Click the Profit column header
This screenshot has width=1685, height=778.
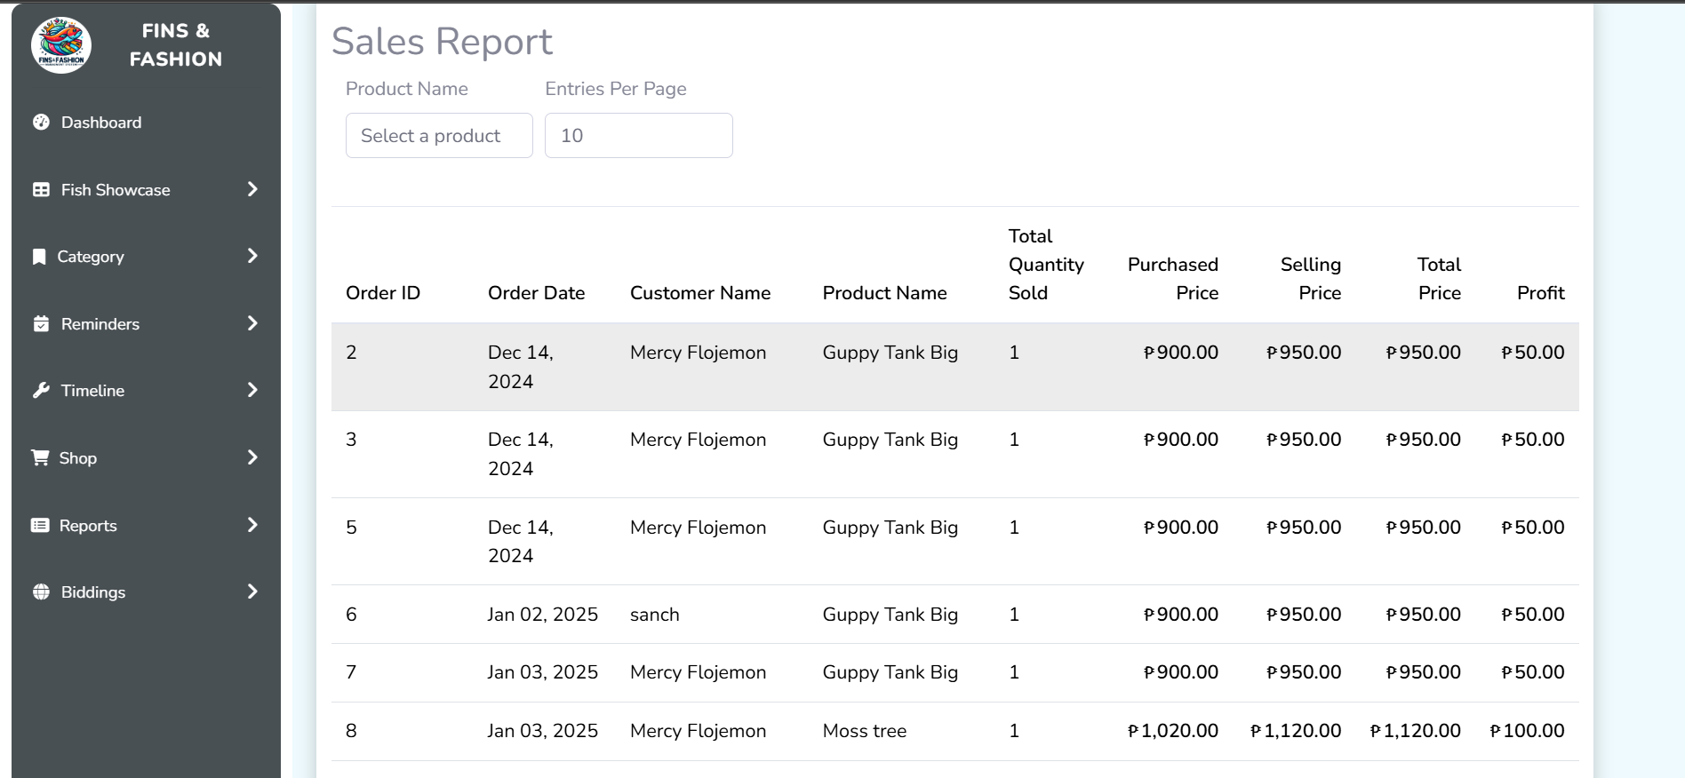coord(1540,293)
